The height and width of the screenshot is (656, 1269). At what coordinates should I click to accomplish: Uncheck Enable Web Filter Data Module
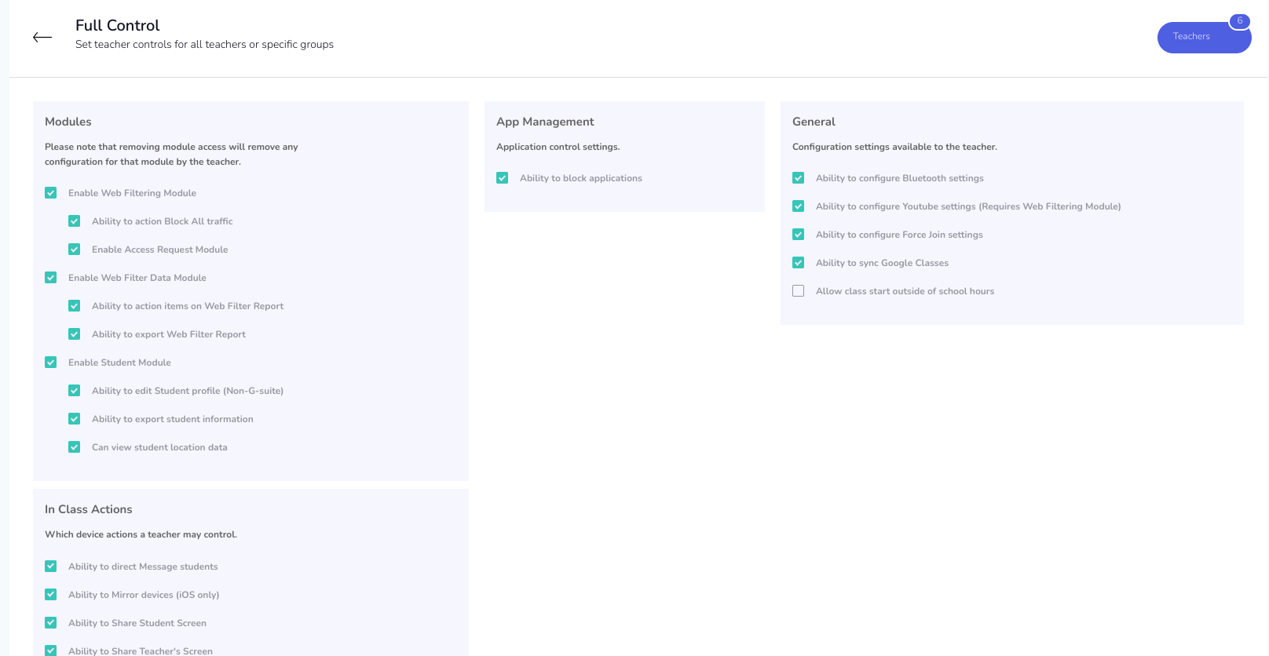coord(51,278)
